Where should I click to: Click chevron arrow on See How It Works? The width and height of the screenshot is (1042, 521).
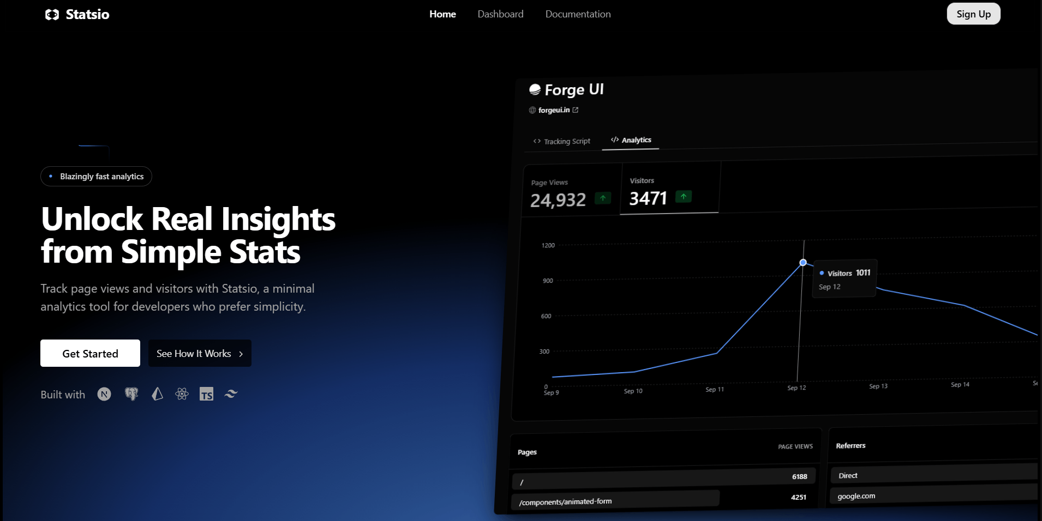coord(241,354)
